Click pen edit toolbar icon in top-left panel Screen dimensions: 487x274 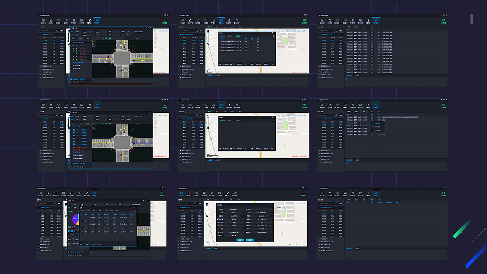tap(90, 20)
